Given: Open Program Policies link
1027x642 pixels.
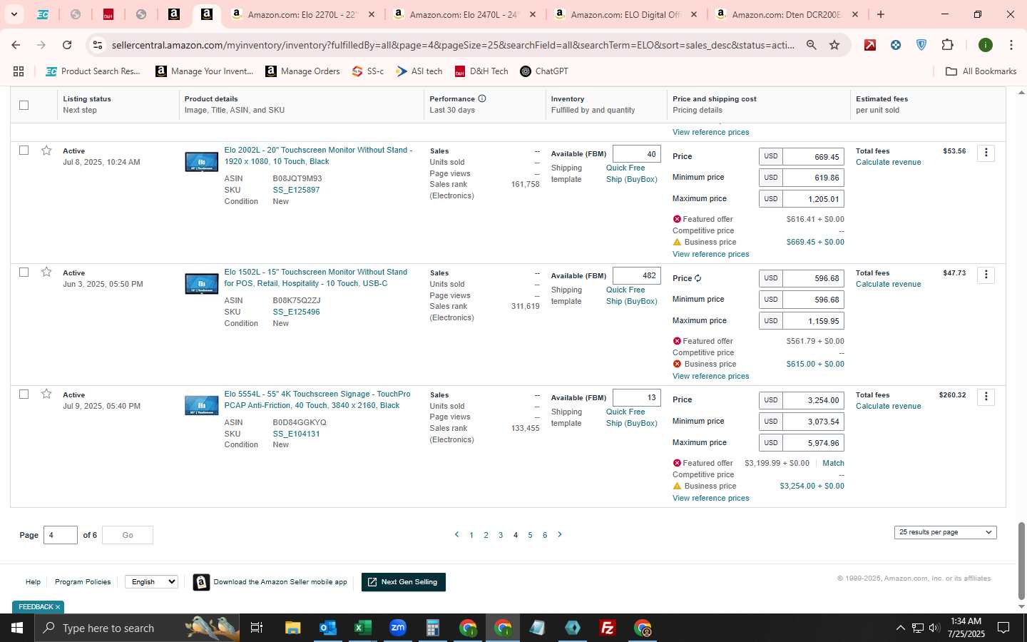Looking at the screenshot, I should pyautogui.click(x=83, y=582).
